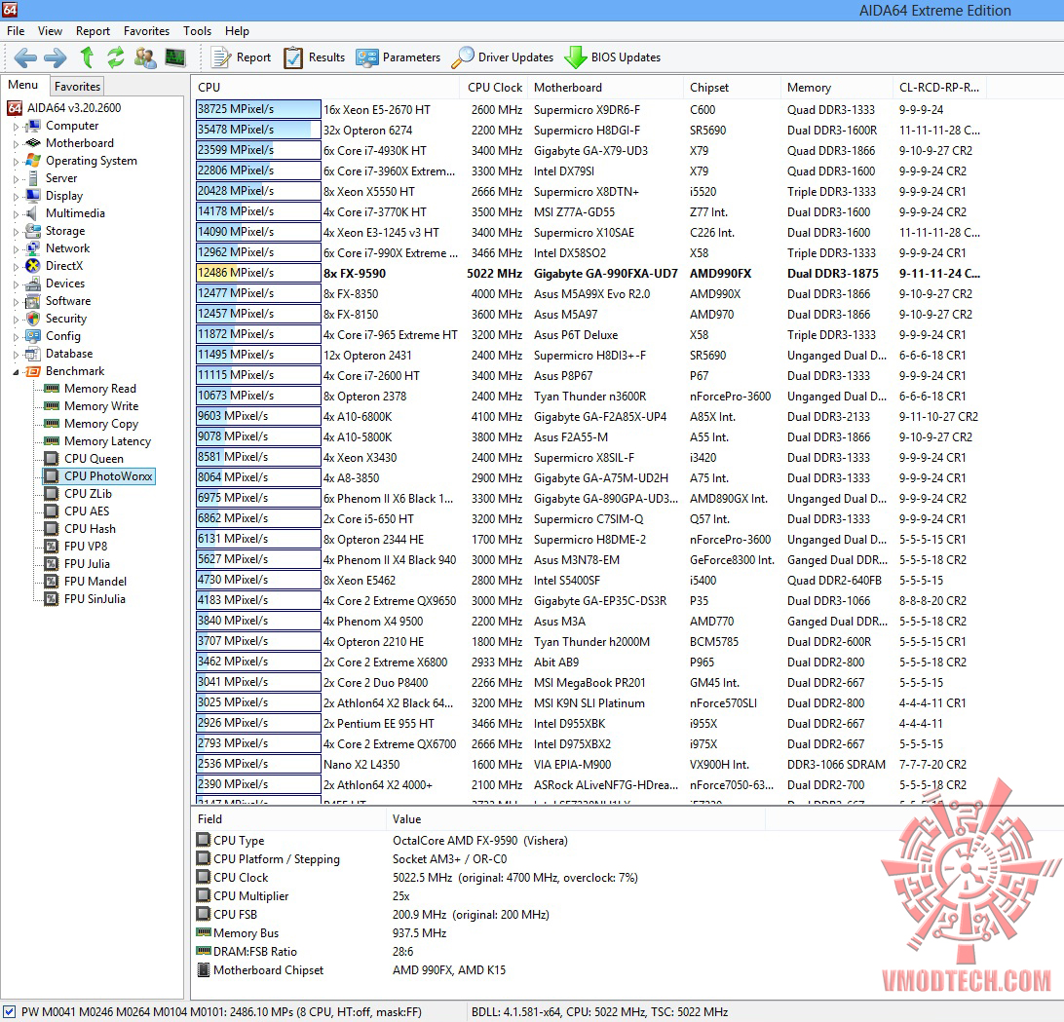
Task: Expand the Operating System tree node
Action: pos(16,162)
